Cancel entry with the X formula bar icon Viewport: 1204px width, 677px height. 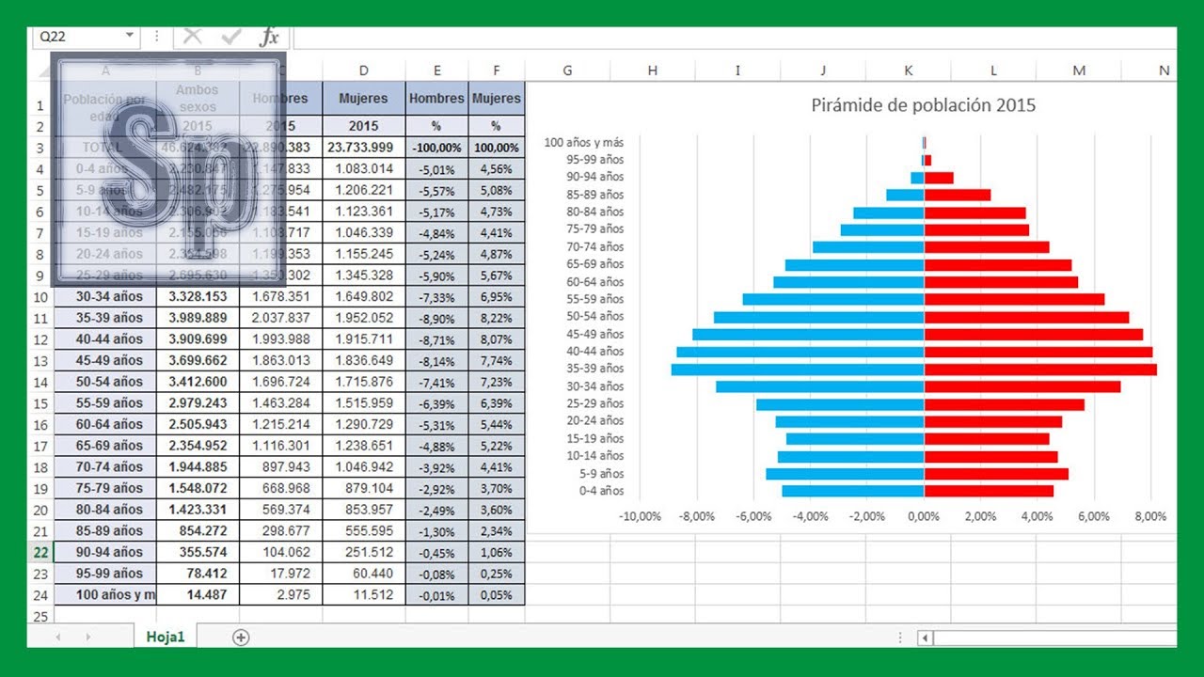193,37
